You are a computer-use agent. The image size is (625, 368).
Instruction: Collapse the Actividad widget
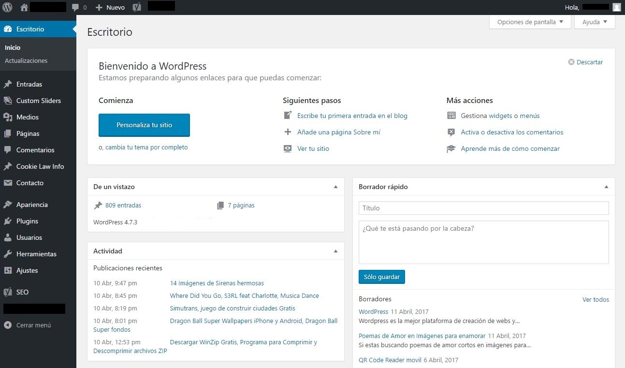[x=336, y=251]
